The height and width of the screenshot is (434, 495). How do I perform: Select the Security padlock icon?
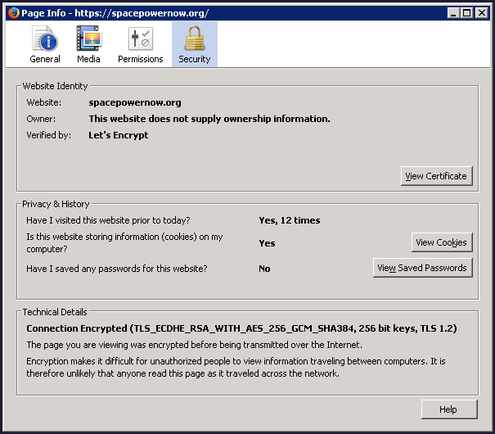(194, 38)
